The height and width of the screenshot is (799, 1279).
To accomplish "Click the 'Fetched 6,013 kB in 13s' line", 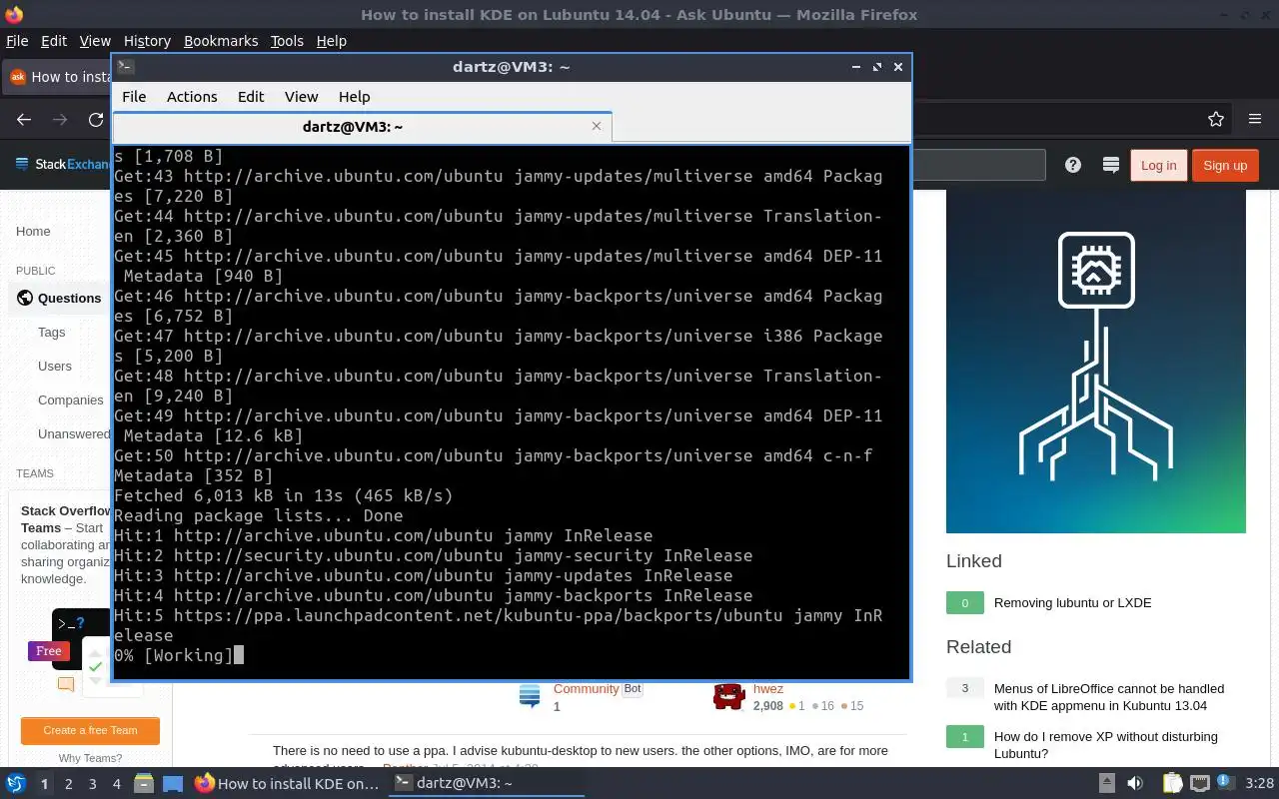I will coord(283,495).
